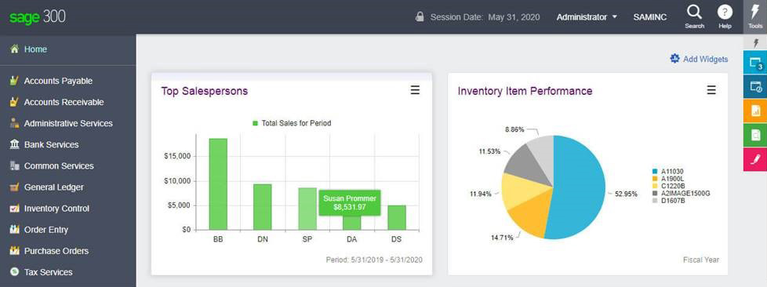Open Common Services menu label
Image resolution: width=767 pixels, height=287 pixels.
[59, 165]
